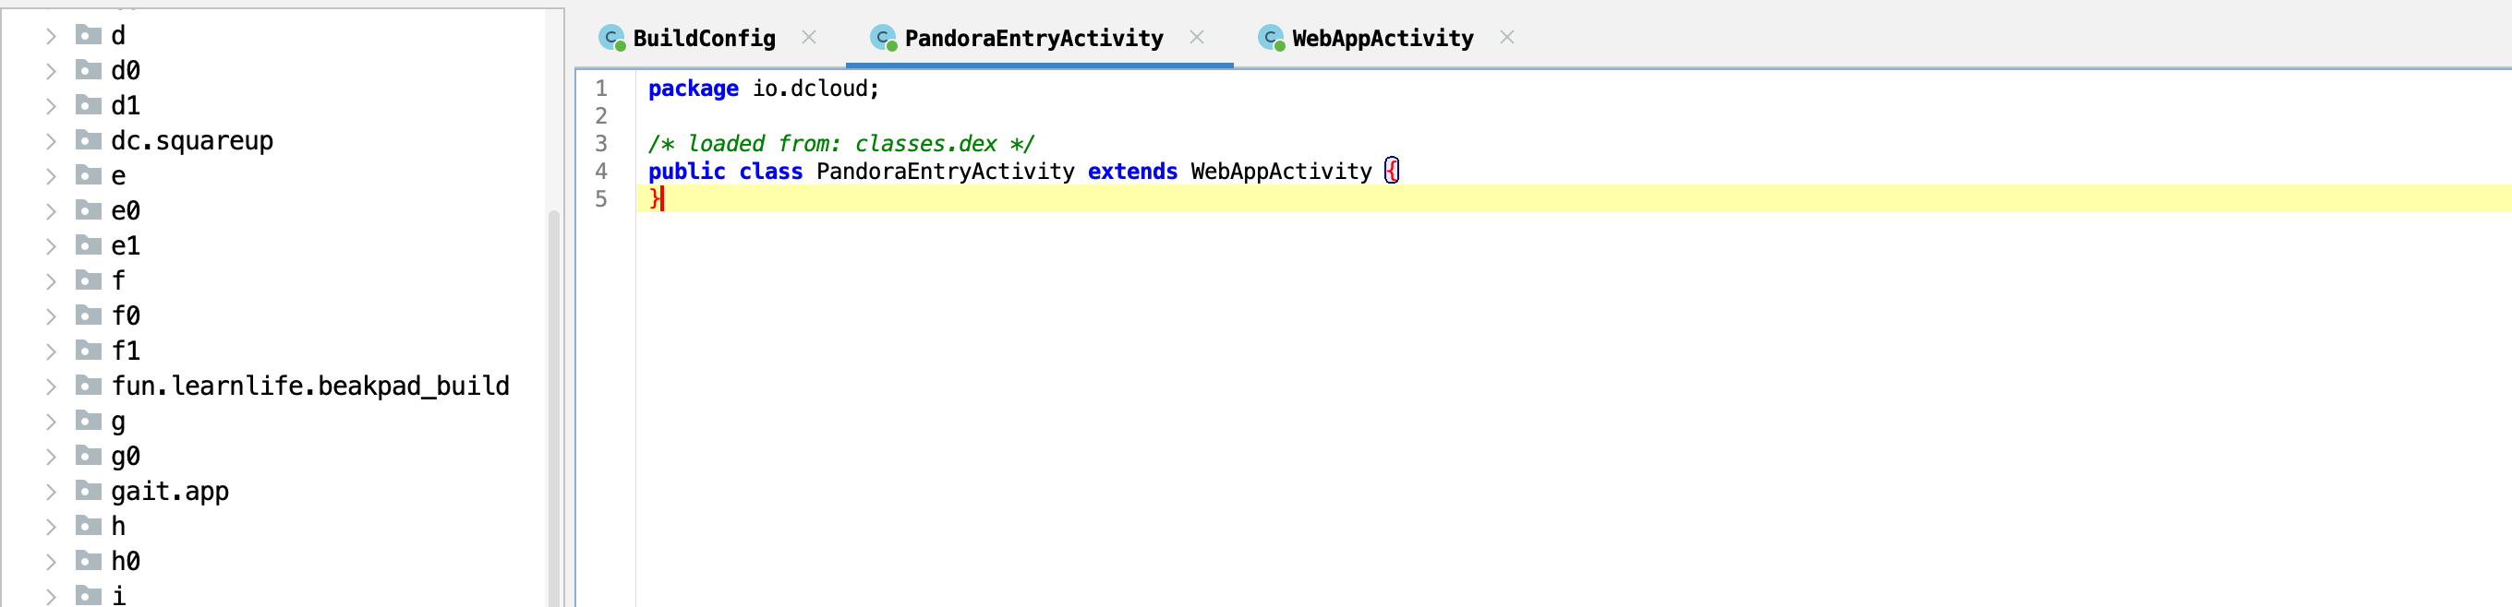Click the h0 package folder icon
The image size is (2512, 607).
click(89, 561)
